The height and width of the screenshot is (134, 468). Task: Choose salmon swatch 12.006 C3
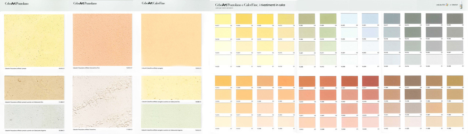tap(328, 95)
